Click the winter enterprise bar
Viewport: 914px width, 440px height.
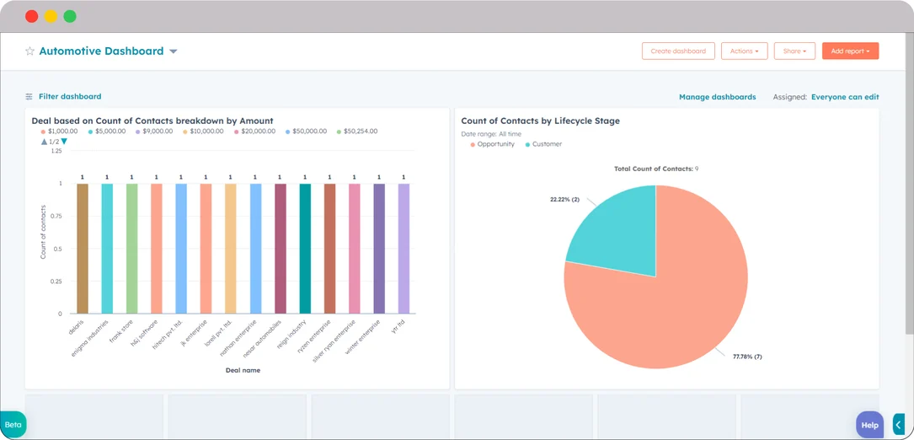pyautogui.click(x=379, y=249)
